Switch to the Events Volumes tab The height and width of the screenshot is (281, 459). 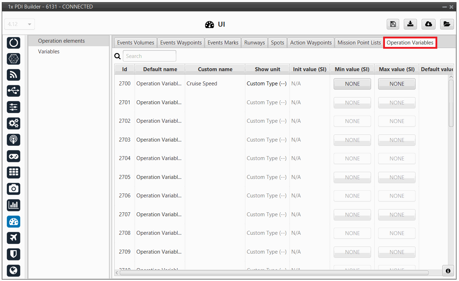click(x=135, y=43)
